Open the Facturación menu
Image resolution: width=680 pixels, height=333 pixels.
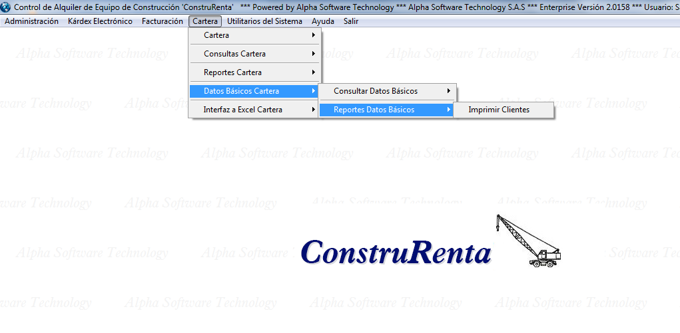(x=162, y=21)
